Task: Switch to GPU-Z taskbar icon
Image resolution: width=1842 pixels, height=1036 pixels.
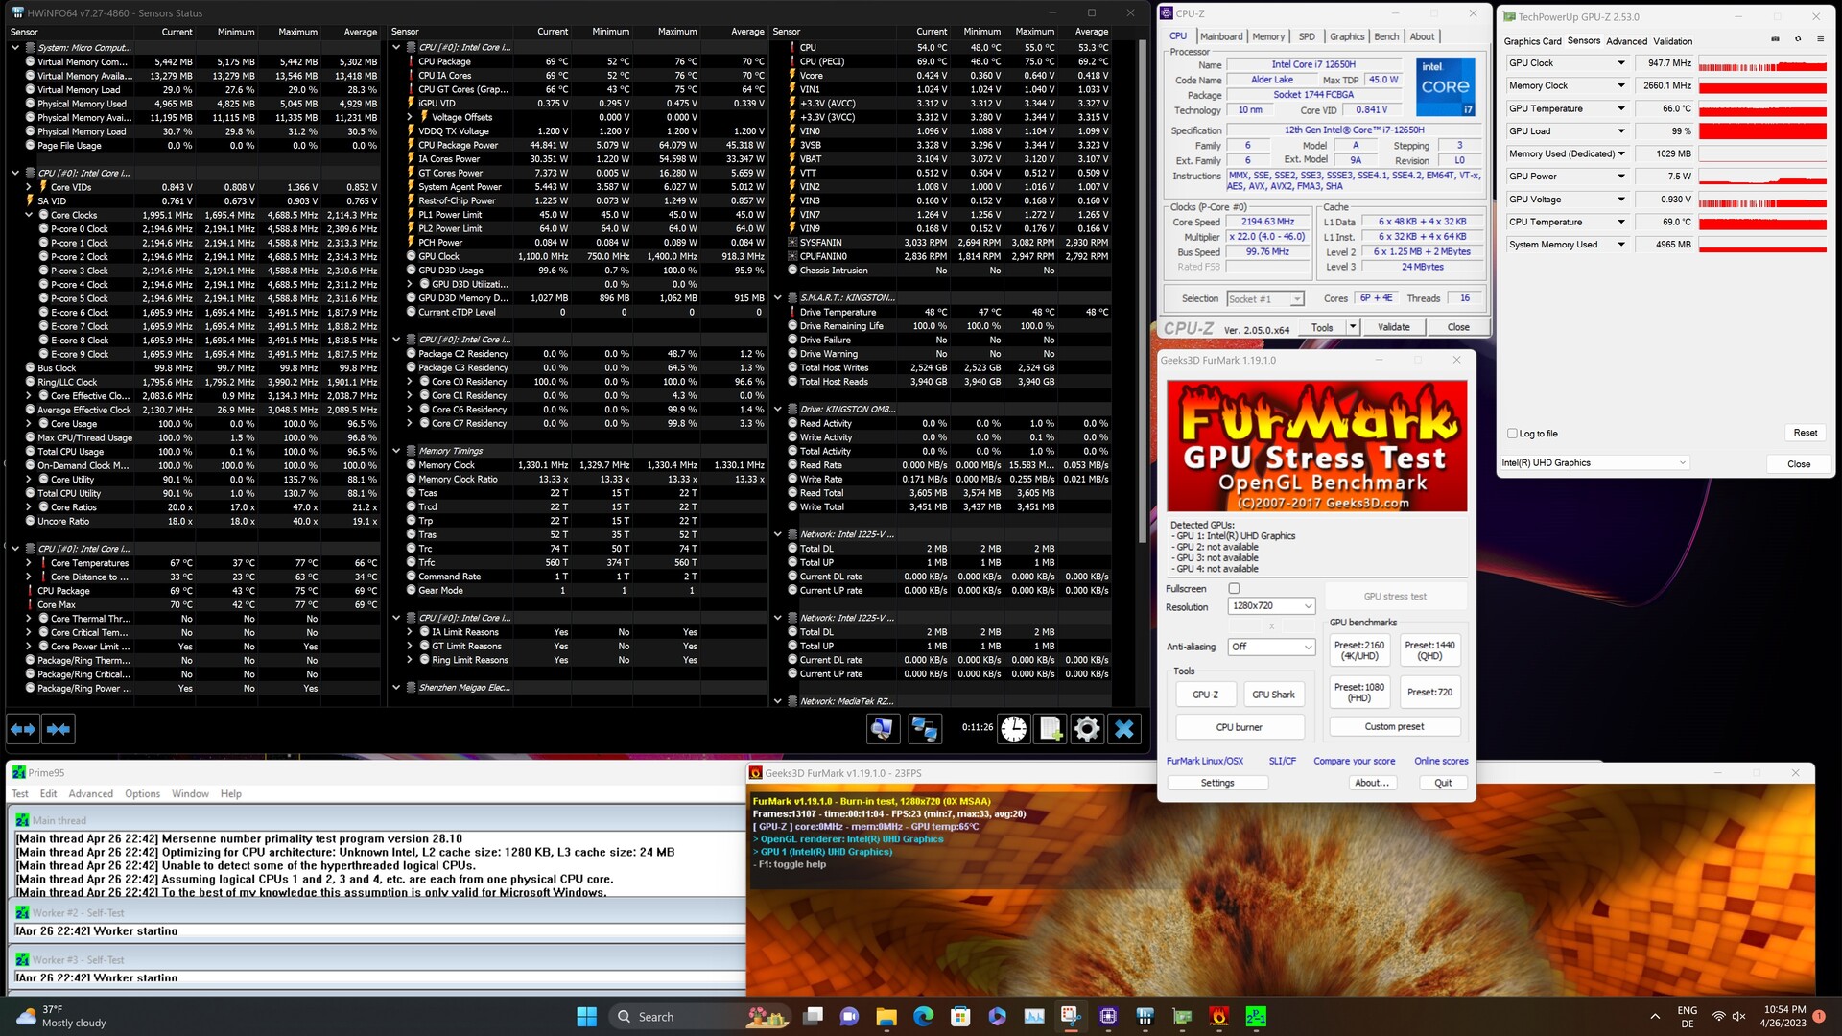Action: (1182, 1016)
